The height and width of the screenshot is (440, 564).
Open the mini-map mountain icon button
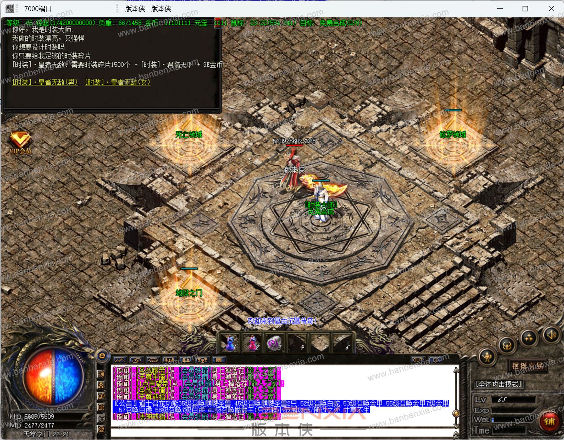coord(120,360)
